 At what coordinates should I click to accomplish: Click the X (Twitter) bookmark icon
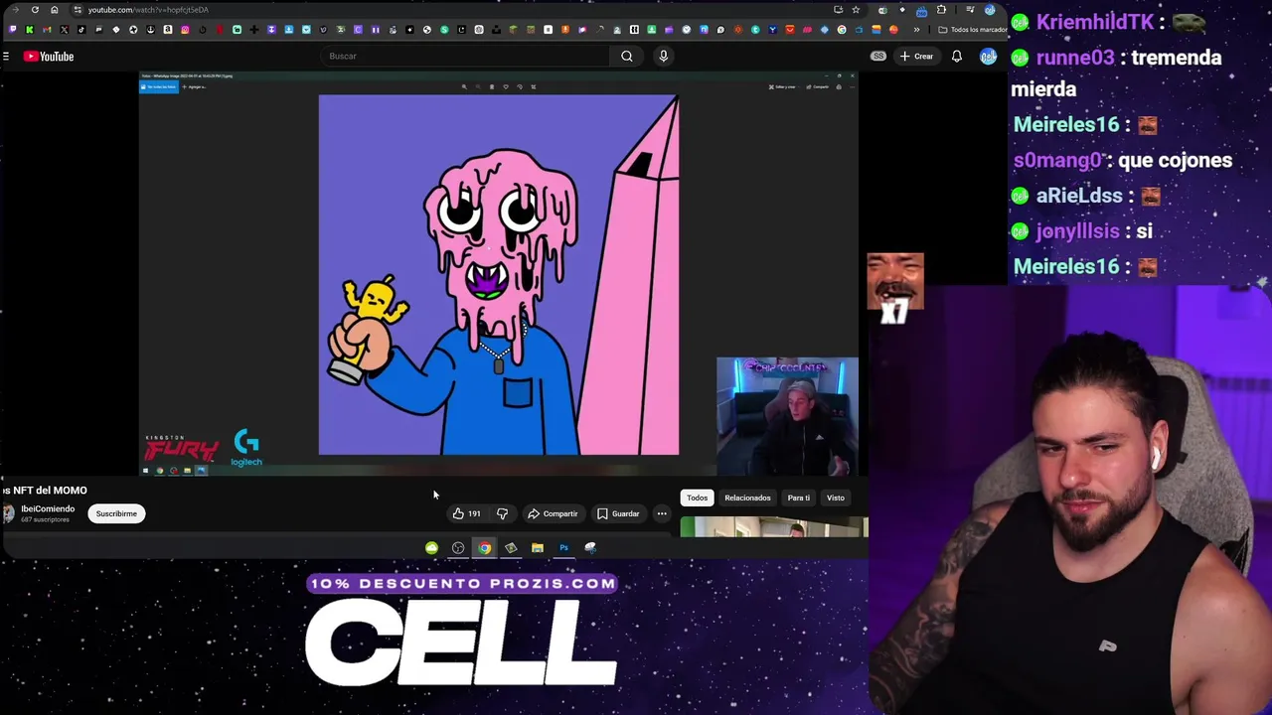coord(64,30)
